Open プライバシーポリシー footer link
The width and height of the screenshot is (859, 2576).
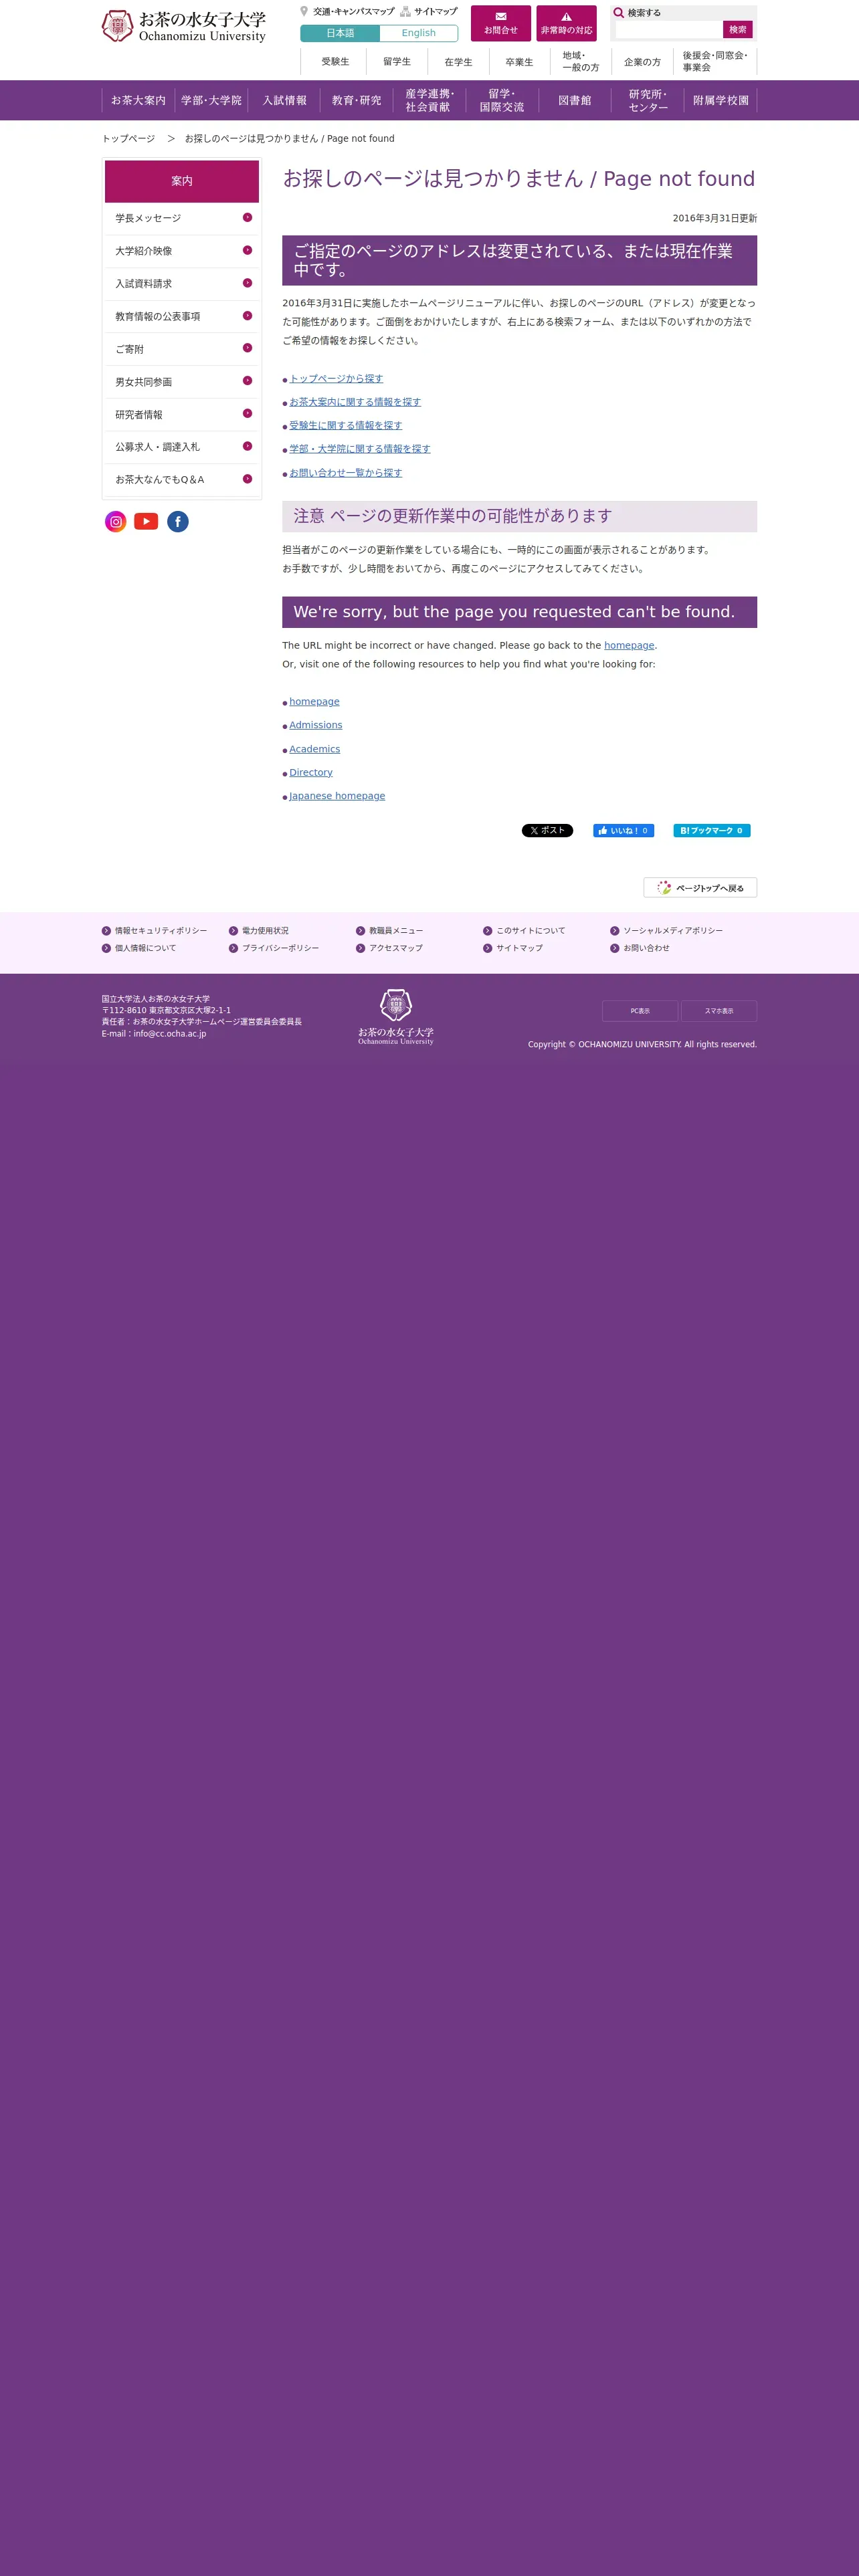tap(281, 948)
